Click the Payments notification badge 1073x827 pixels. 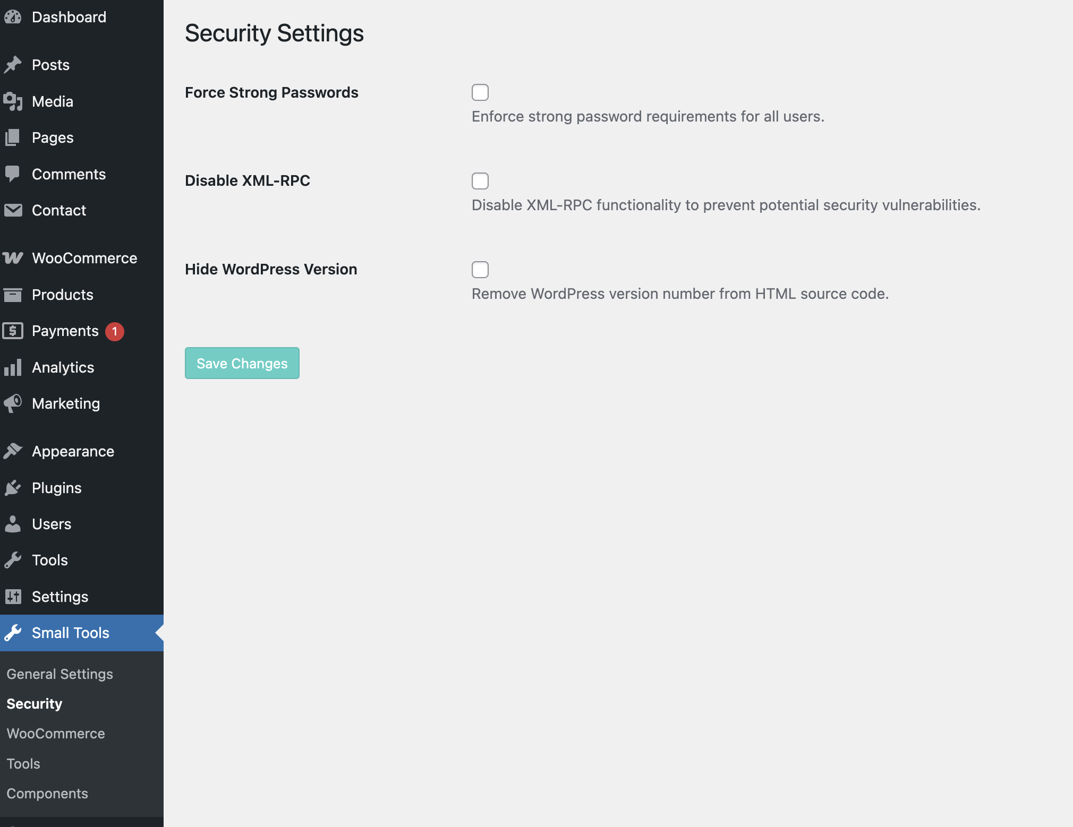(115, 331)
